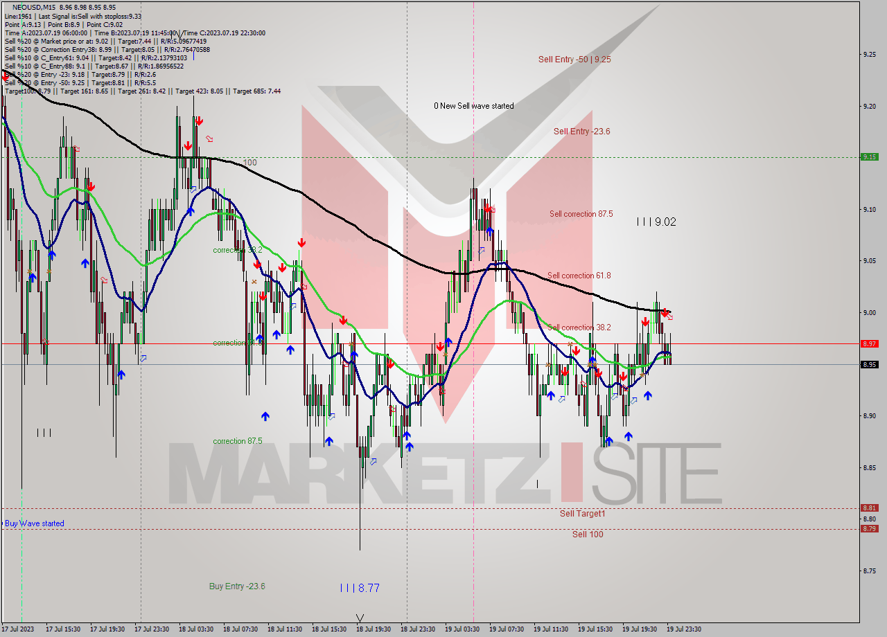Click the red 8.97 price tag

870,343
